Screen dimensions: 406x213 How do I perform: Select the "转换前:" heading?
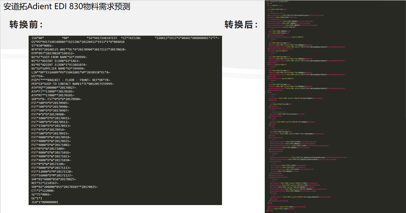tap(26, 25)
